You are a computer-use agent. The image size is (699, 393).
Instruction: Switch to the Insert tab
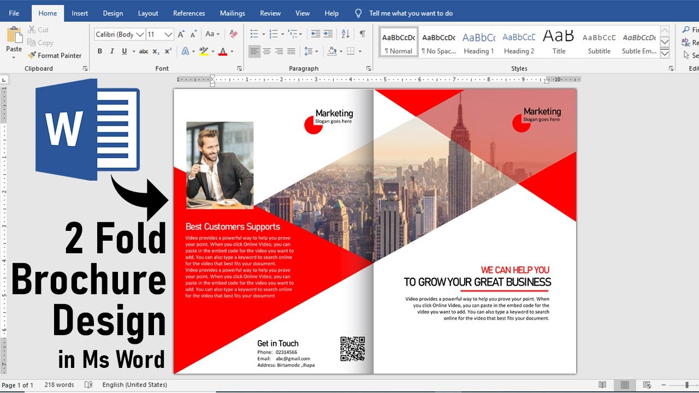coord(80,13)
